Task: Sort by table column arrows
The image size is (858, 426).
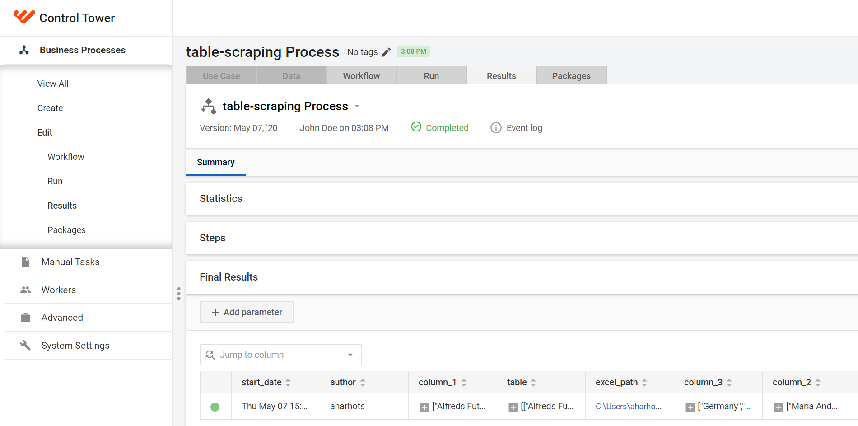Action: click(533, 383)
